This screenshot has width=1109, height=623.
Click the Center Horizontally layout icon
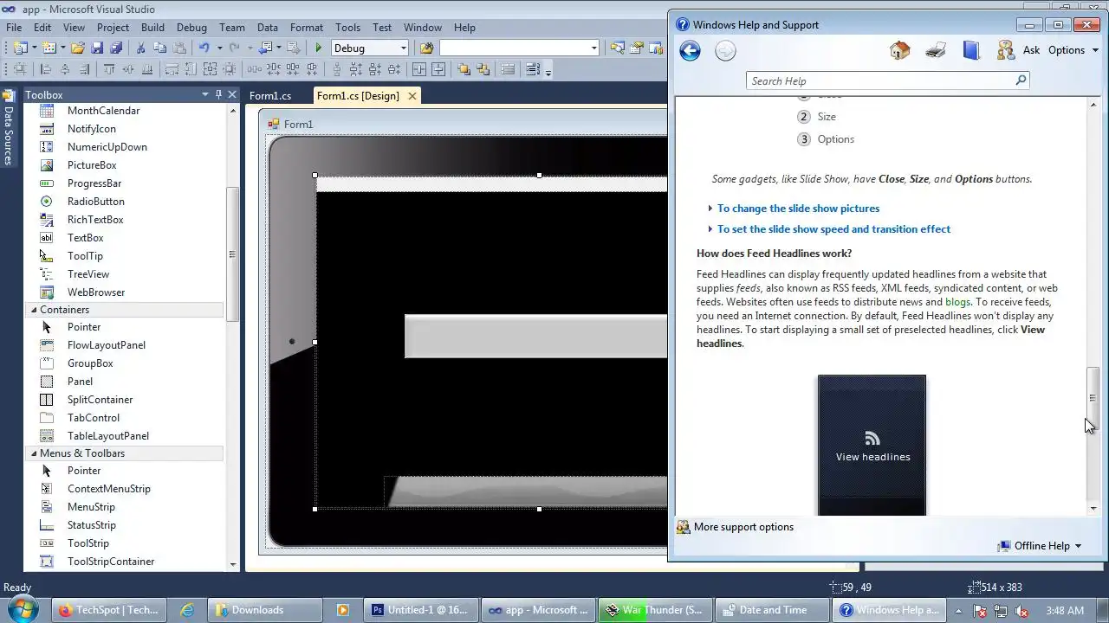[419, 69]
